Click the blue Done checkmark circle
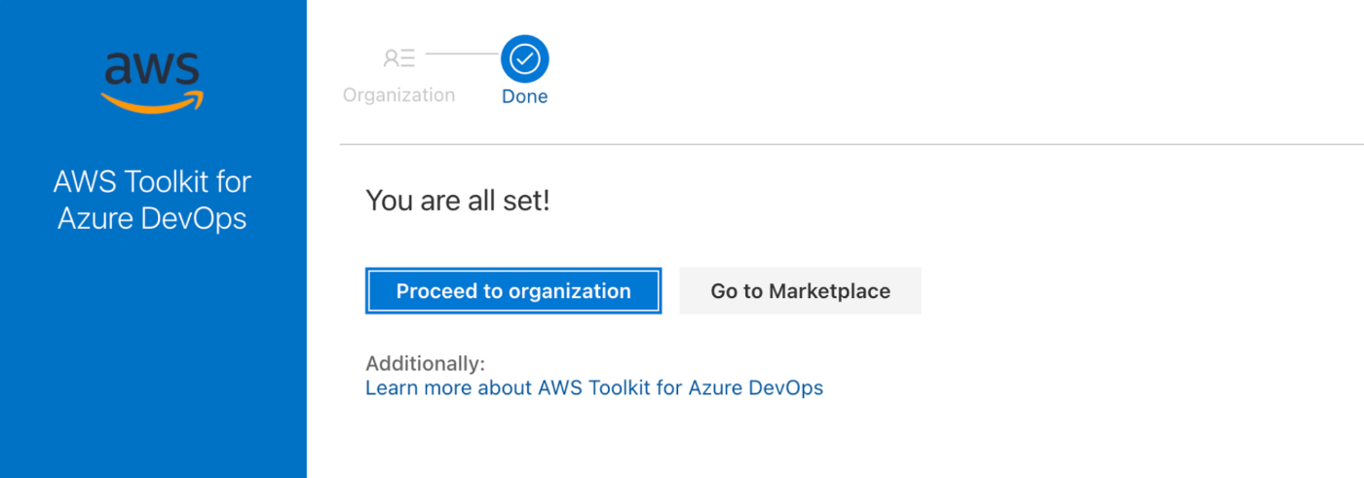 point(525,59)
